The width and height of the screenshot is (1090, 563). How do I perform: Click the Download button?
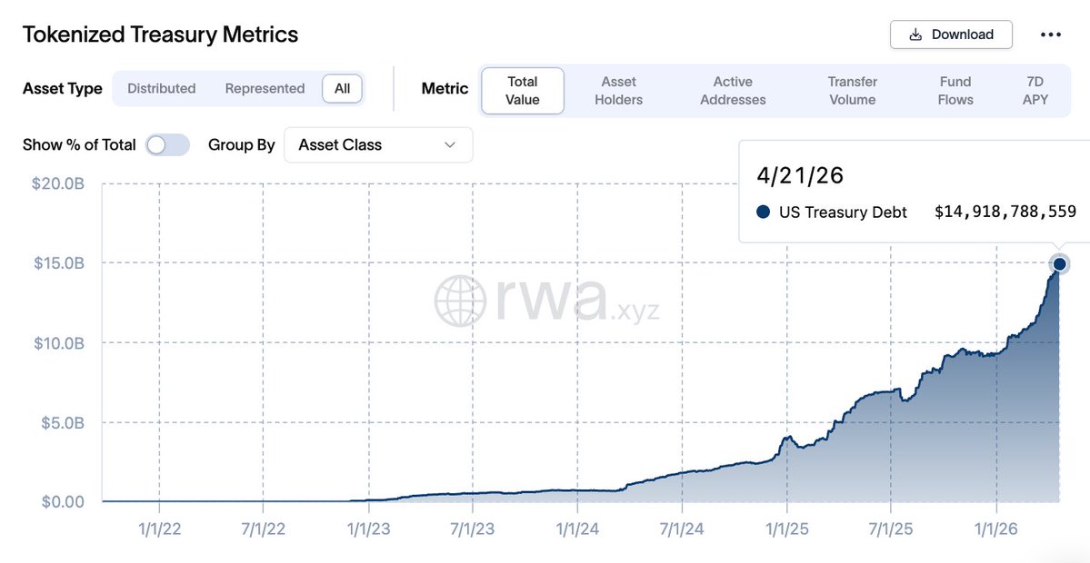(951, 35)
